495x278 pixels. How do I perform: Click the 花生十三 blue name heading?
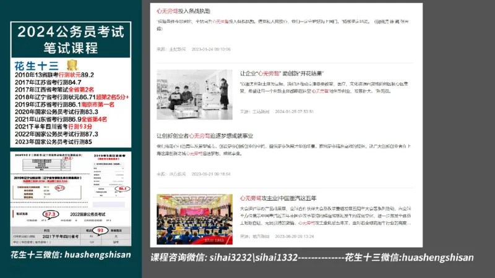click(x=37, y=66)
